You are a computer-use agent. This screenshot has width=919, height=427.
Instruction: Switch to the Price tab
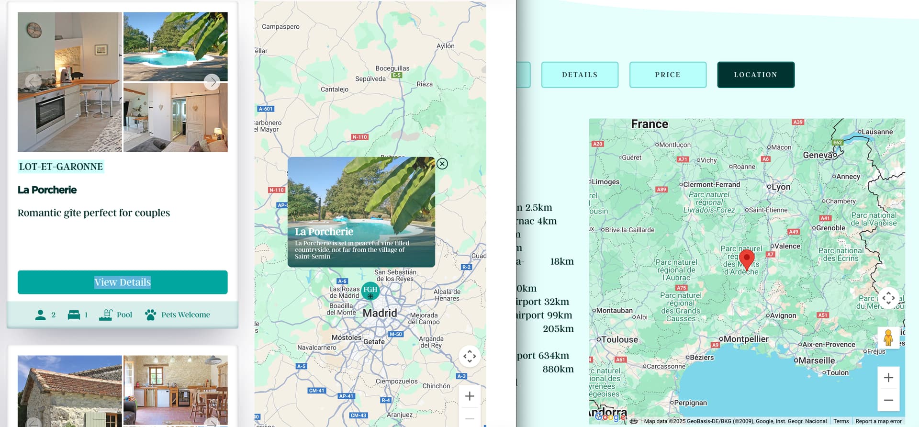(x=668, y=75)
